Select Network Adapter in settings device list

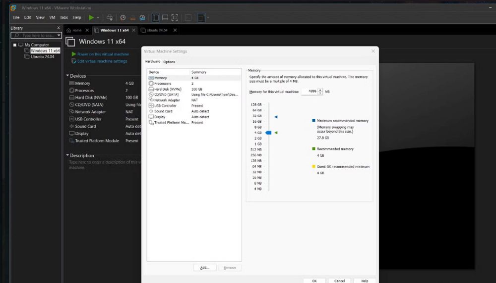coord(167,100)
